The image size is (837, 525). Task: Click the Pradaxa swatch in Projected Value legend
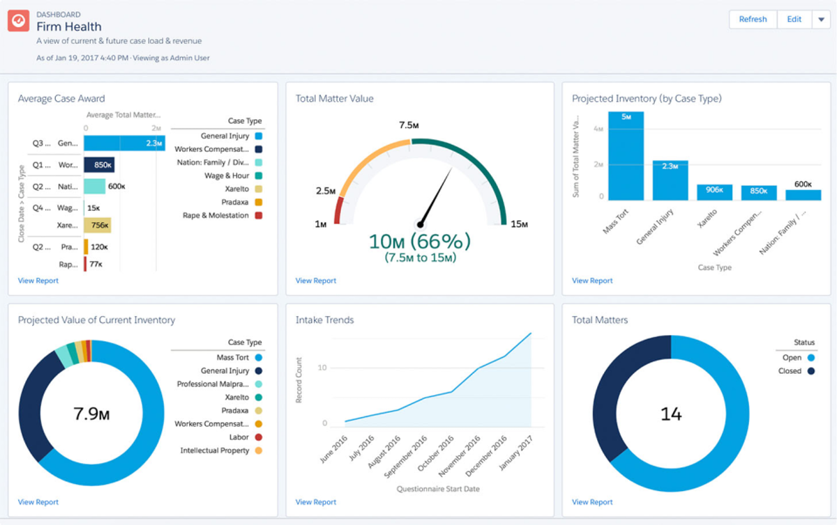[x=259, y=411]
